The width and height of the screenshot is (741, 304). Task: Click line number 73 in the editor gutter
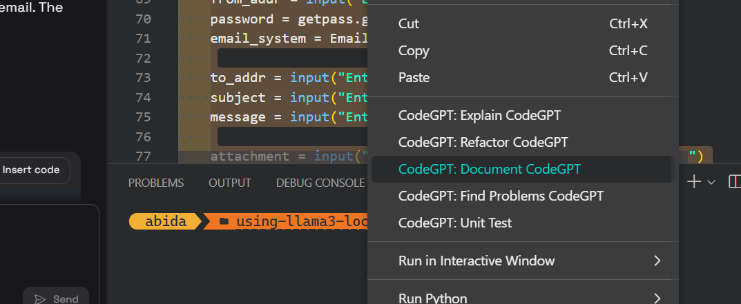[x=143, y=78]
